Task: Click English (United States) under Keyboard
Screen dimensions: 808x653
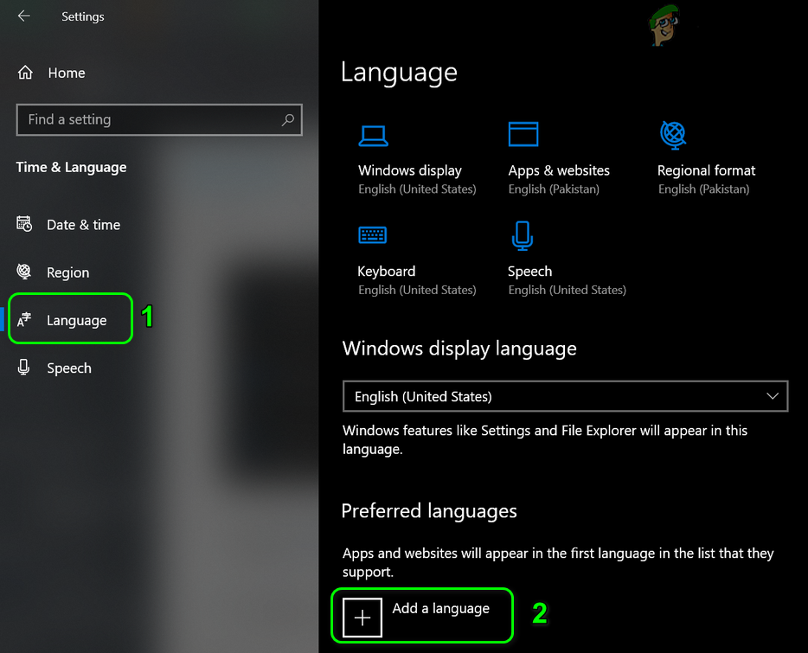Action: [x=417, y=290]
